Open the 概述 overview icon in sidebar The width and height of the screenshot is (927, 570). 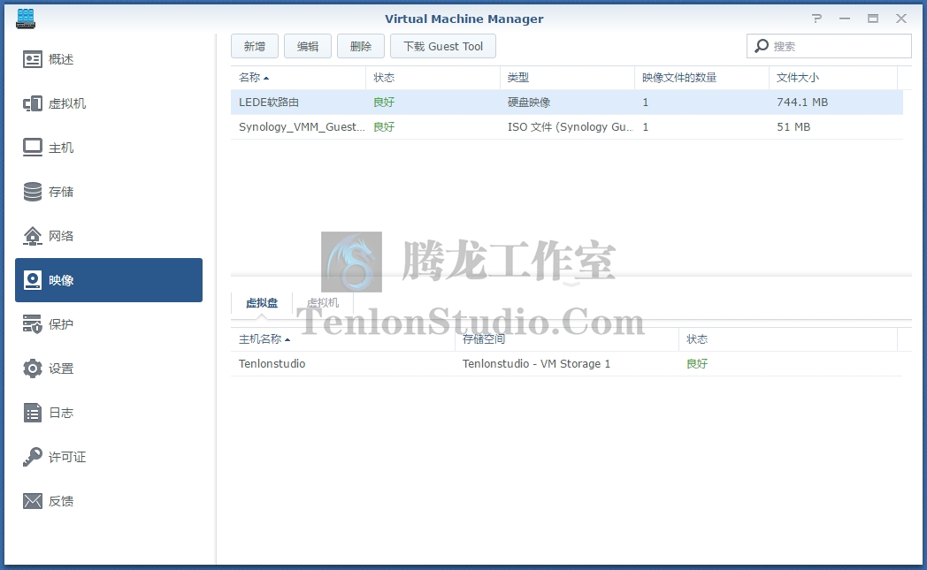coord(33,59)
